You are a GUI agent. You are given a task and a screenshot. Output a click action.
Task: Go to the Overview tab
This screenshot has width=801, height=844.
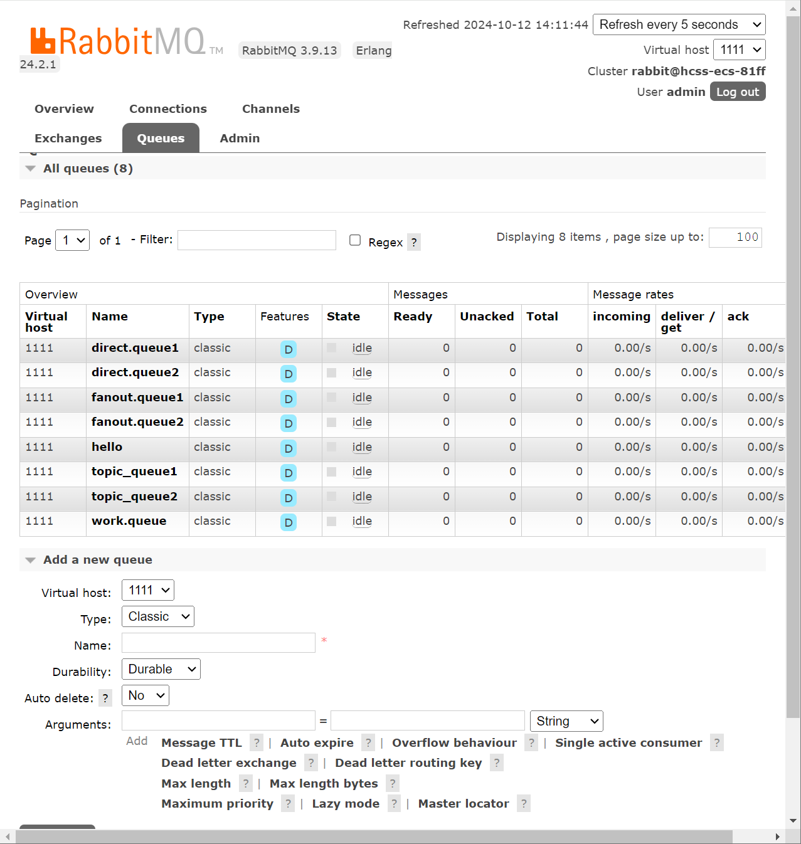click(x=64, y=109)
